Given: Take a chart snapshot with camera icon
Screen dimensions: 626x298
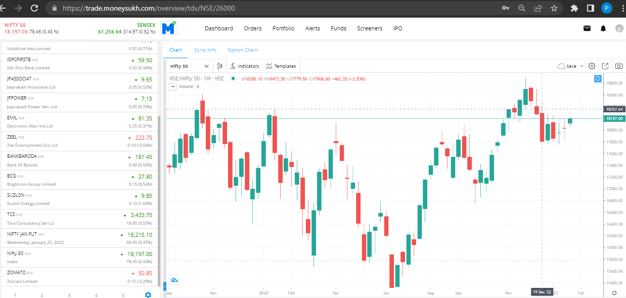Looking at the screenshot, I should (618, 66).
